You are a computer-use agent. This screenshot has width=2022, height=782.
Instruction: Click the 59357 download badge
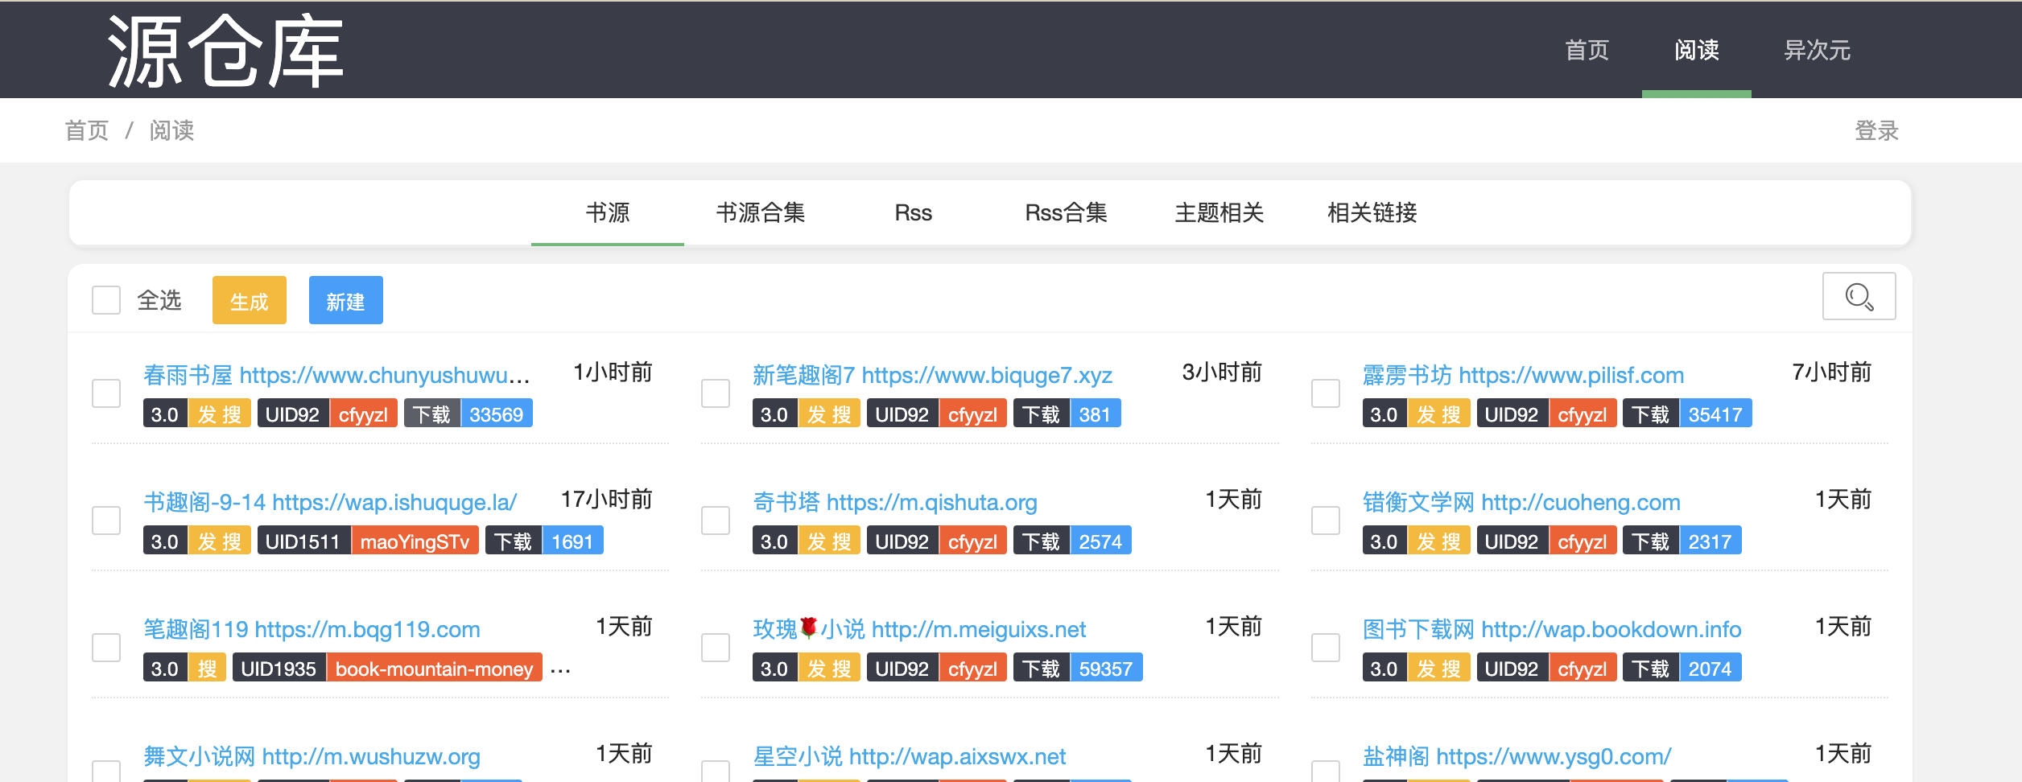click(x=1105, y=669)
